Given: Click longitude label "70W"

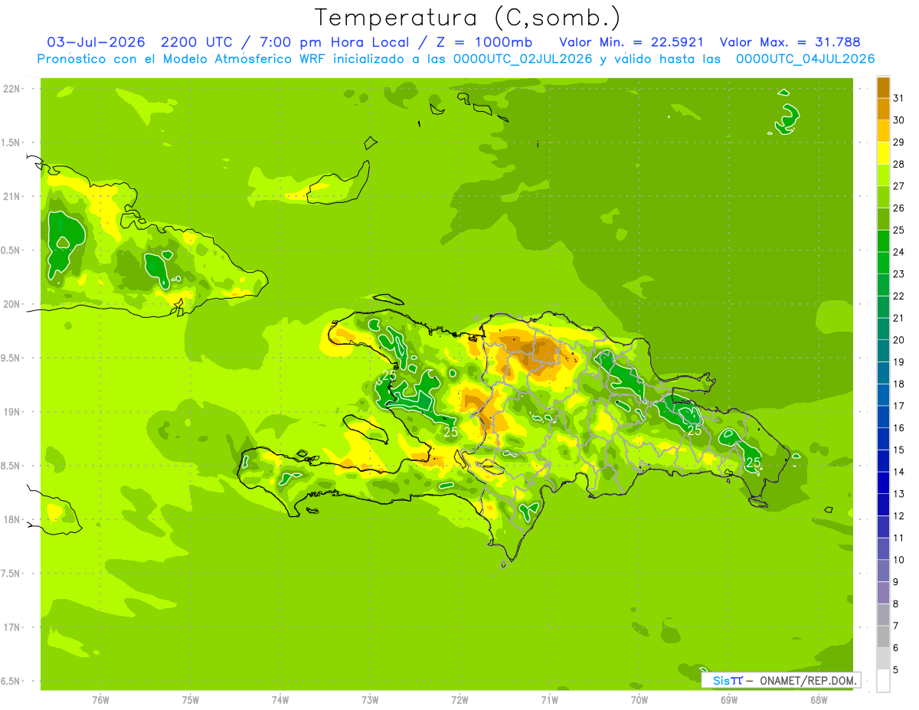Looking at the screenshot, I should point(639,700).
